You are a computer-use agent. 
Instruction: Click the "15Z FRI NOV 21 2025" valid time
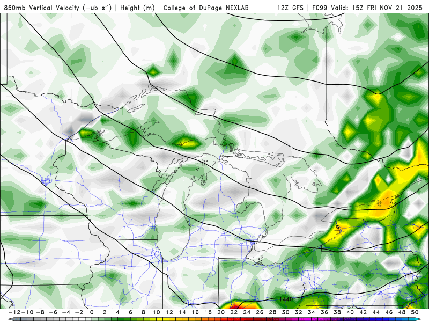(387, 8)
